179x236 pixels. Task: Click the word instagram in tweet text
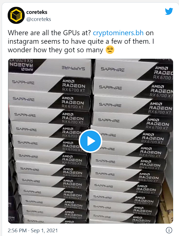[23, 41]
